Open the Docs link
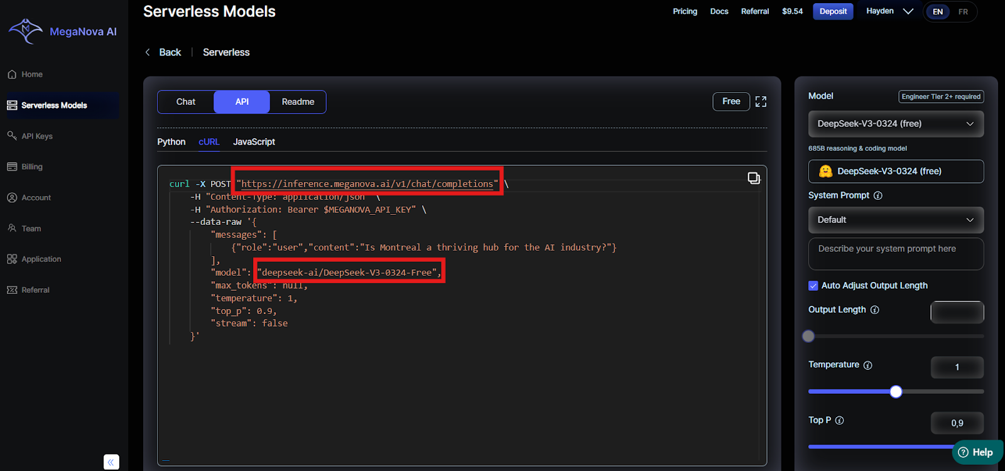Screen dimensions: 1005x471 pos(719,11)
